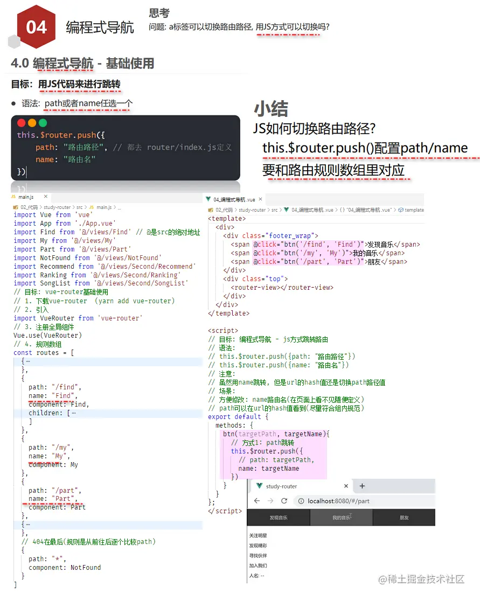The image size is (480, 600).
Task: Click the "const routes = [" code line
Action: [44, 352]
